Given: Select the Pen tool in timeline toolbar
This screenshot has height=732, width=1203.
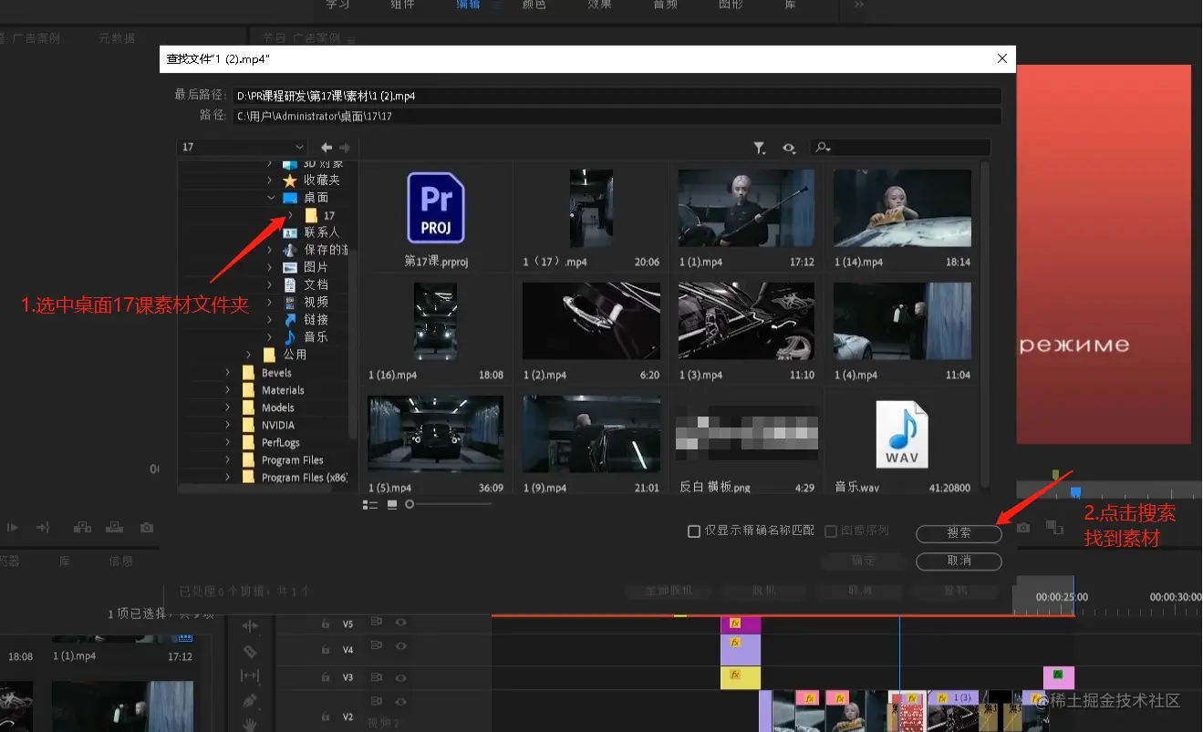Looking at the screenshot, I should (250, 701).
